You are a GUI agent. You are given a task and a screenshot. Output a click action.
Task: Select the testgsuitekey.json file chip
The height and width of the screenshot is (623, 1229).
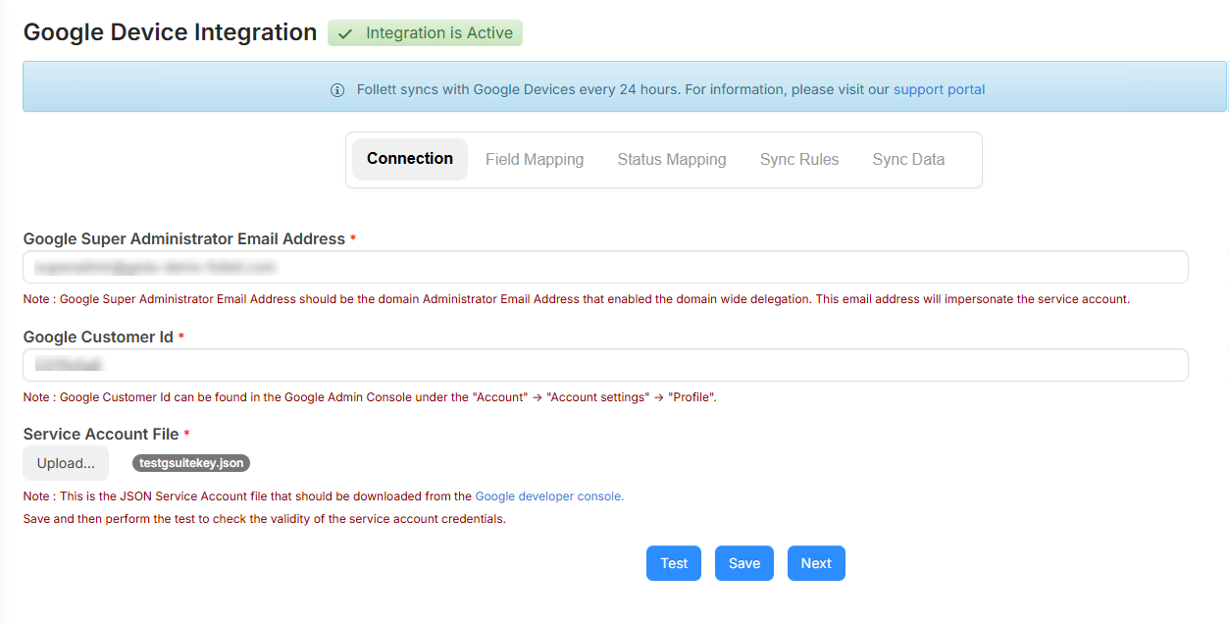[191, 463]
